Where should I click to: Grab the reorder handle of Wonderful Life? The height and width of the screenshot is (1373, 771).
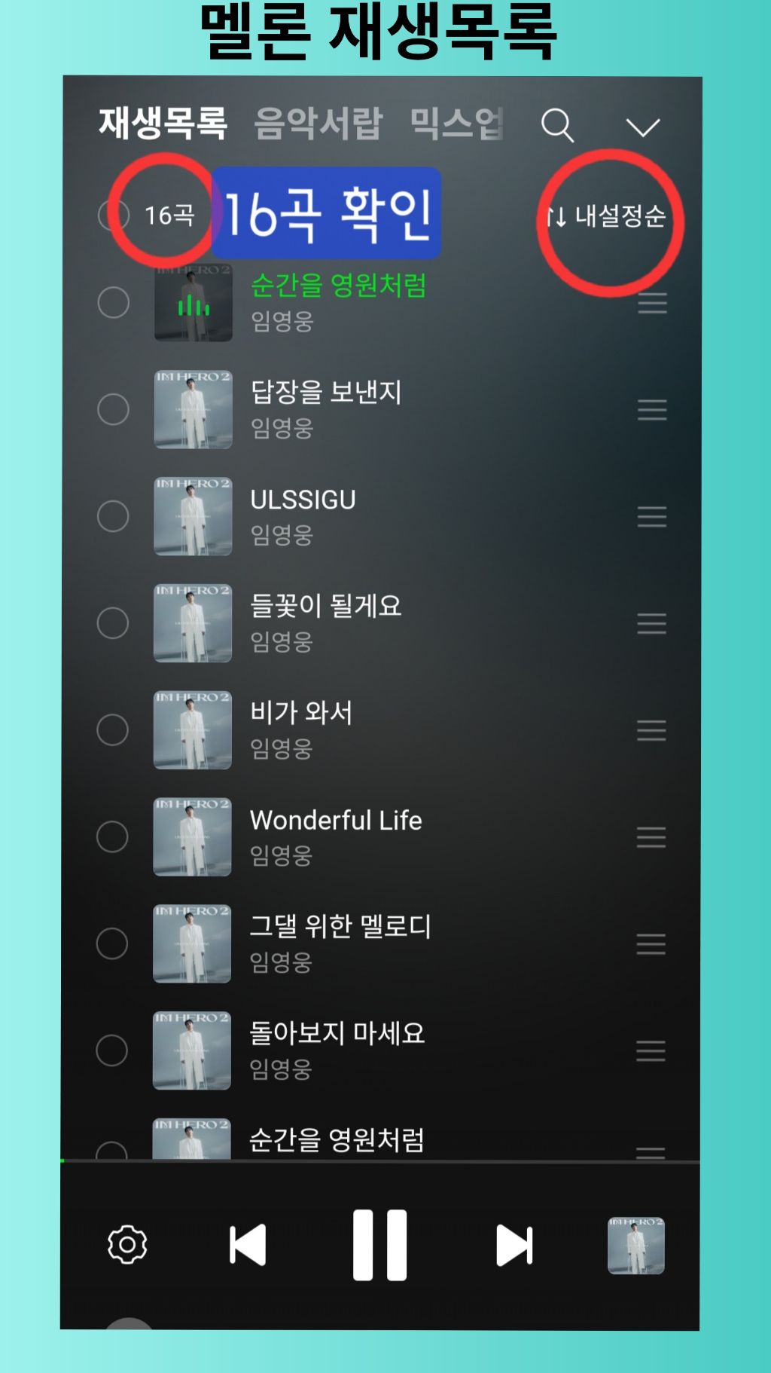click(651, 836)
